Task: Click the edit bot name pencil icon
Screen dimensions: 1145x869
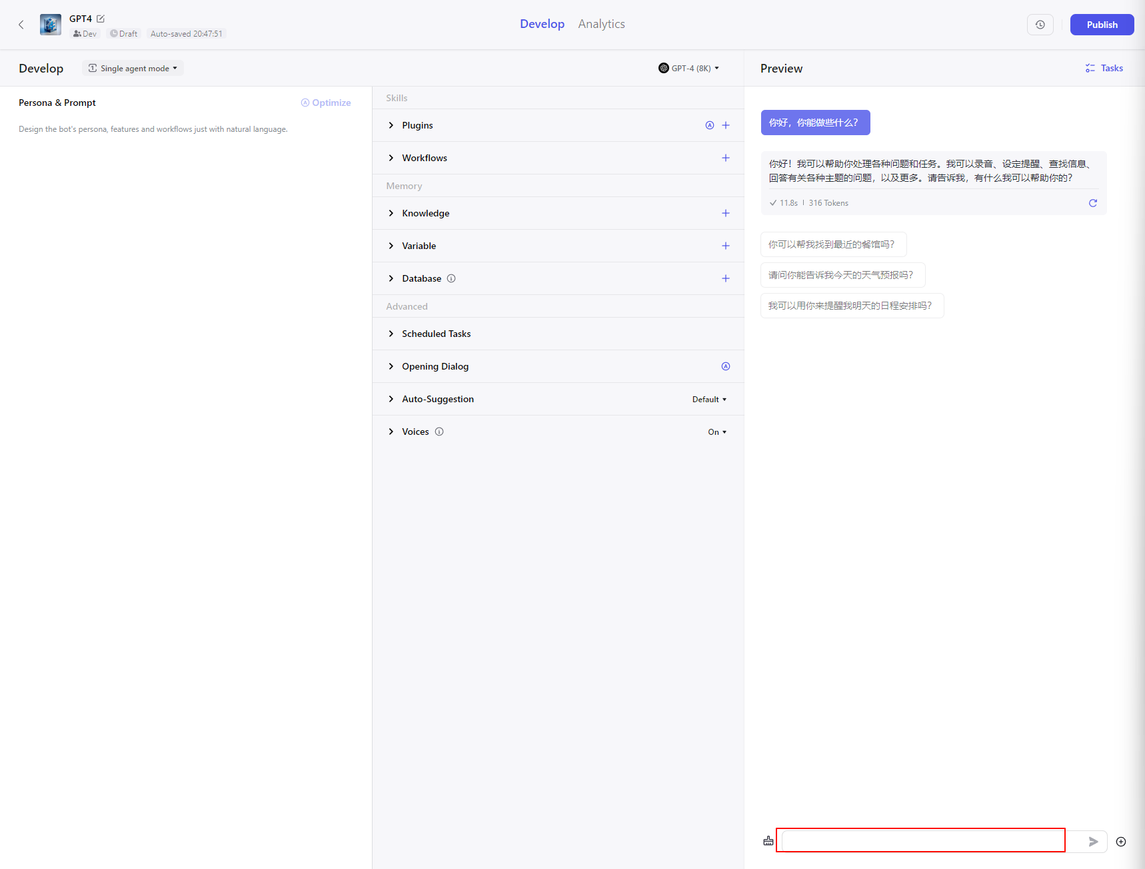Action: [101, 19]
